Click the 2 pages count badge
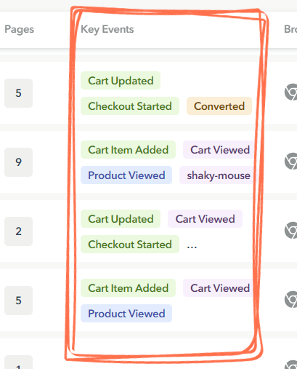Image resolution: width=297 pixels, height=369 pixels. (x=18, y=231)
